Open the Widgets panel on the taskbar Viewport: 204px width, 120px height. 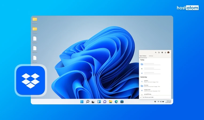coord(99,102)
